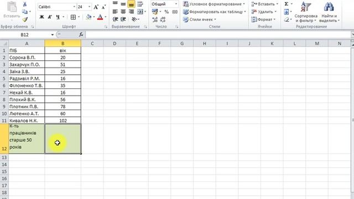Viewport: 354px width, 199px height.
Task: Click the Borders icon
Action: 73,17
